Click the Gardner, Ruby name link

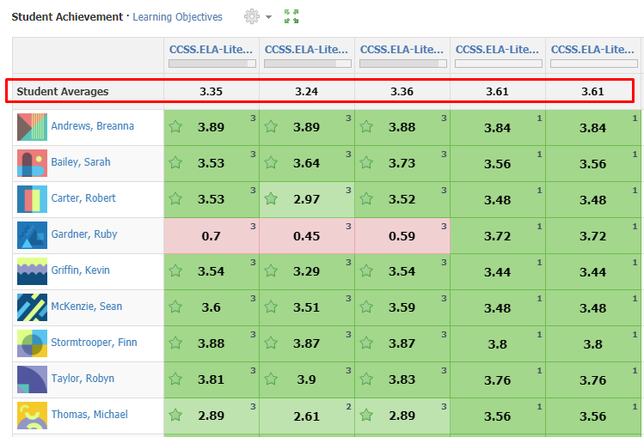click(x=83, y=234)
